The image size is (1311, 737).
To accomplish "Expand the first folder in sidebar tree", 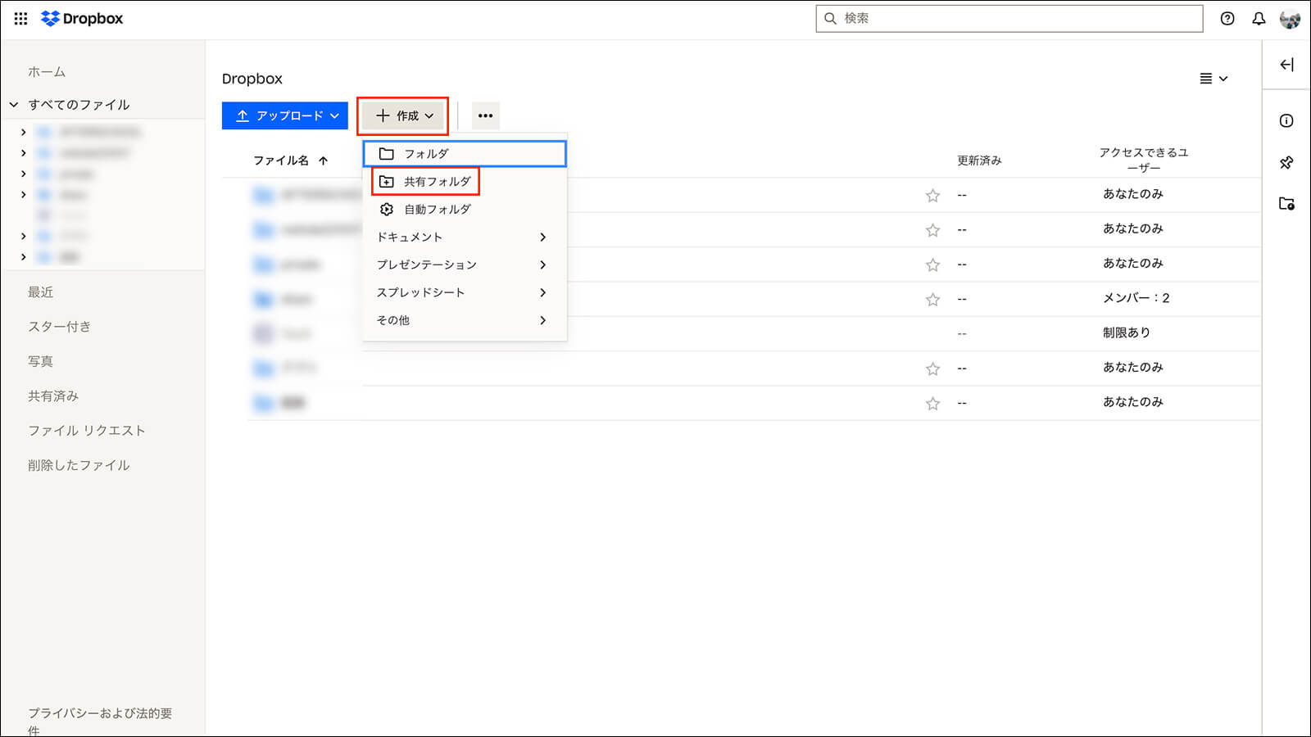I will (x=23, y=132).
